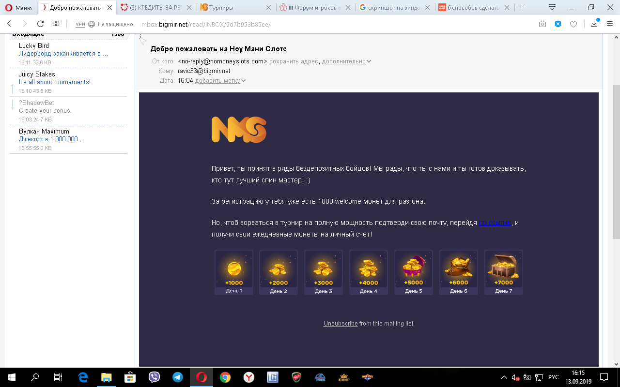This screenshot has height=387, width=620.
Task: Follow the confirmation link in email text
Action: tap(495, 223)
